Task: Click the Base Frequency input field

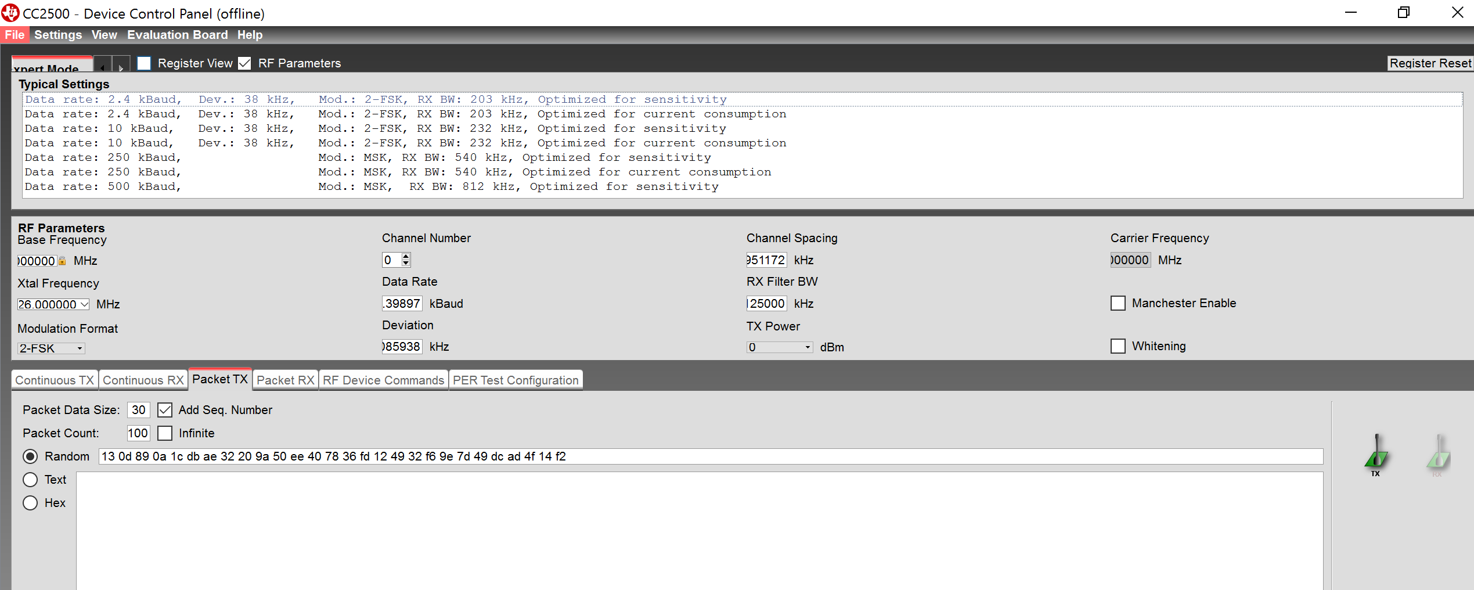Action: click(x=37, y=261)
